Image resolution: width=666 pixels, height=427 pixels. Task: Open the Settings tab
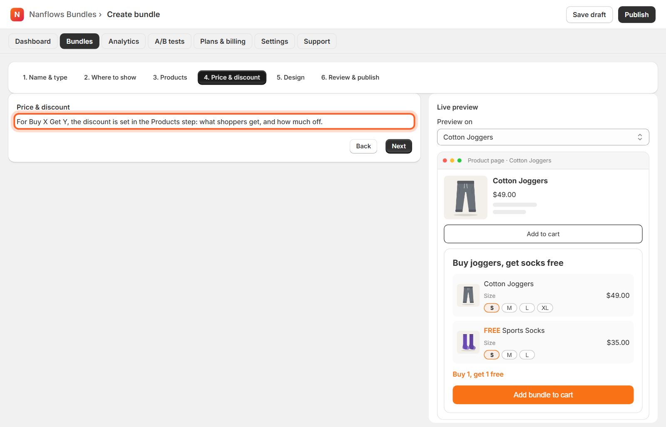point(275,41)
